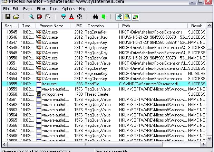Click the PID column header

tap(77, 26)
